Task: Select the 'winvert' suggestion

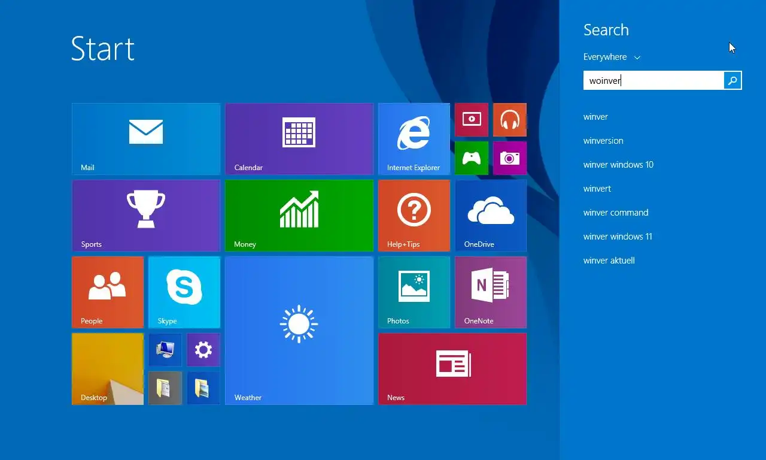Action: tap(597, 189)
